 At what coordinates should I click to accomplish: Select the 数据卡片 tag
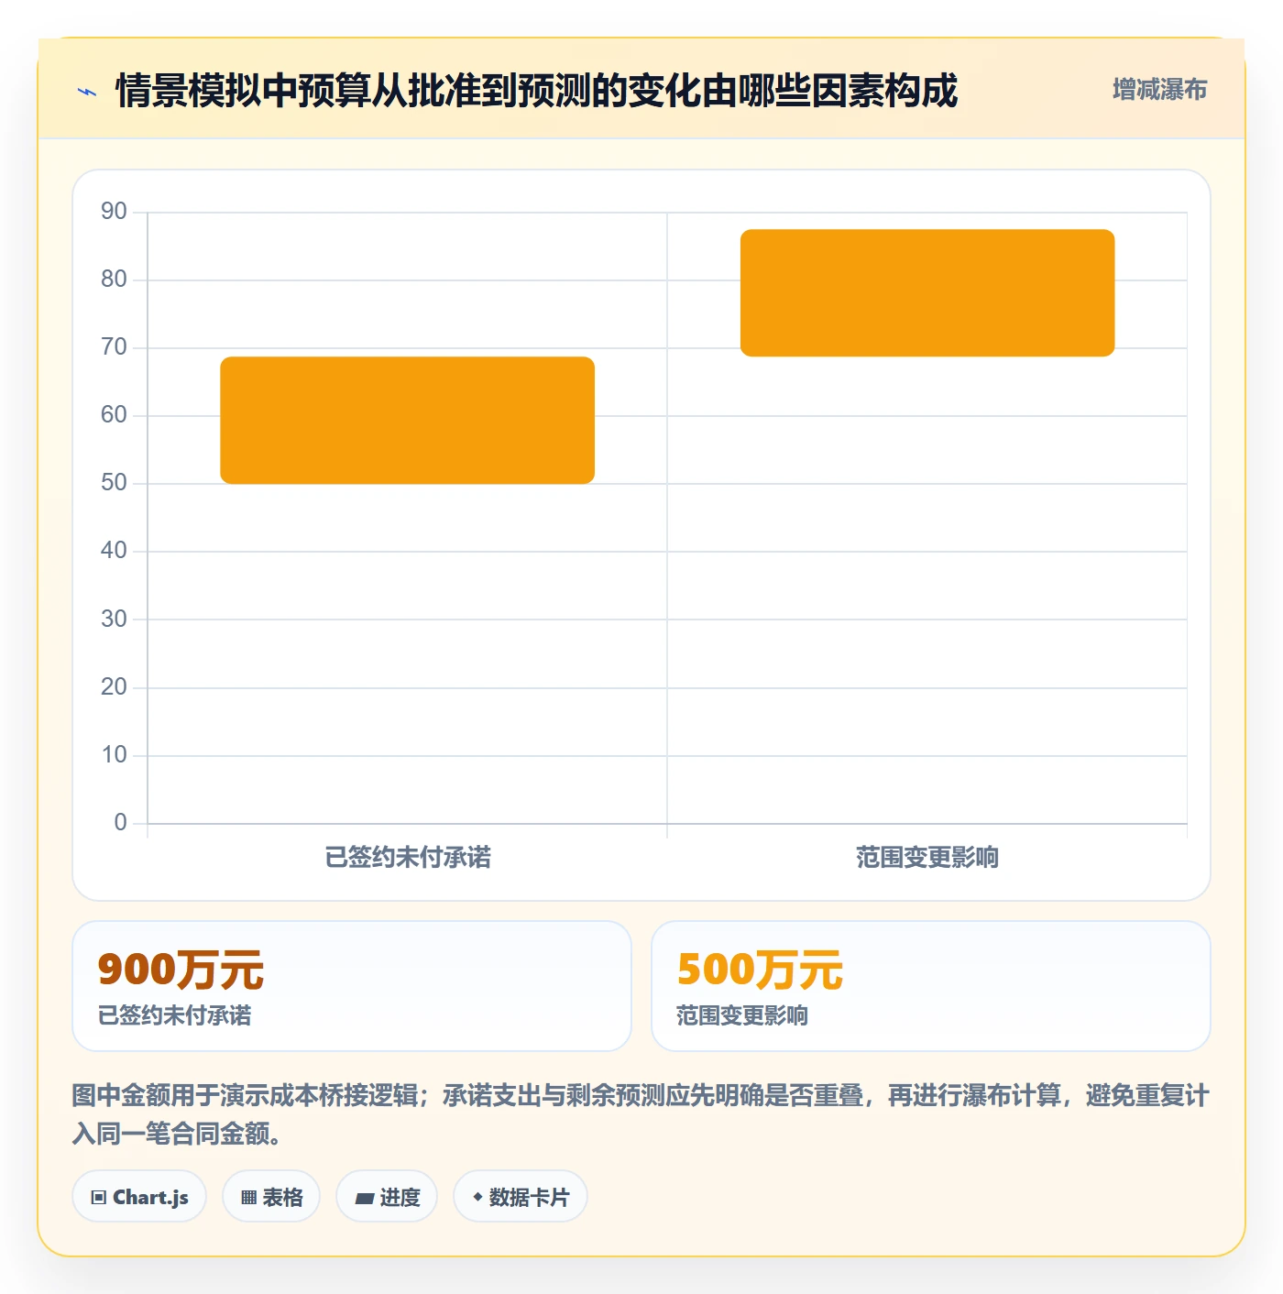tap(521, 1196)
